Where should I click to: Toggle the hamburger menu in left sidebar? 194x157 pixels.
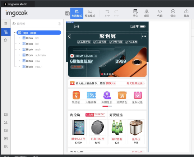point(6,23)
